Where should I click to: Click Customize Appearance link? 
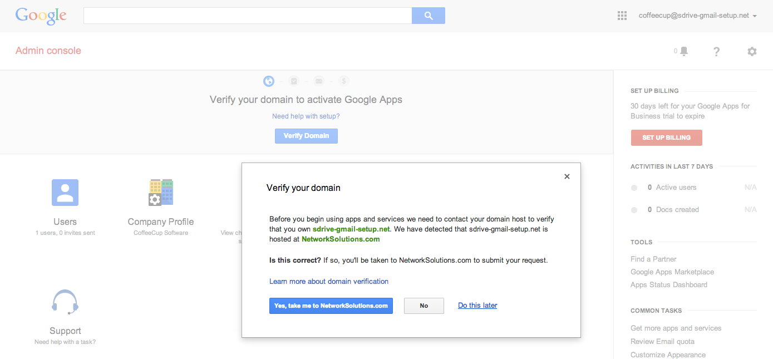[668, 355]
